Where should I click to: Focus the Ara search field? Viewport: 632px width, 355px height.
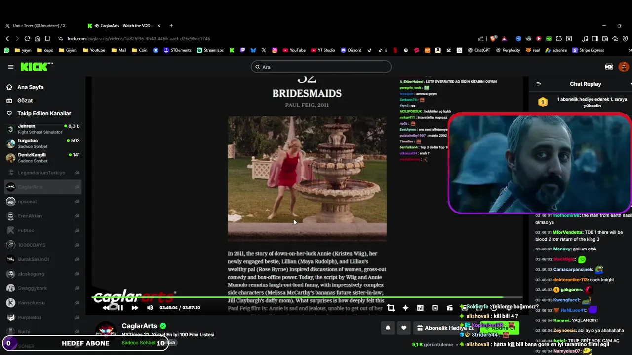coord(321,67)
